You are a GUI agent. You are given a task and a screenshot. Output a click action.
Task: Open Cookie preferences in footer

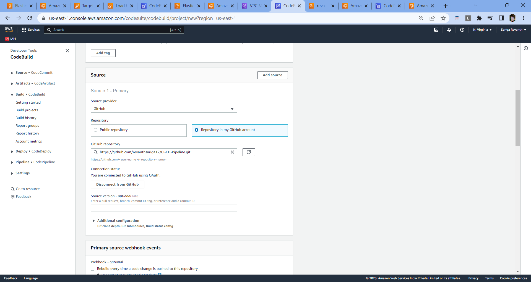[513, 278]
